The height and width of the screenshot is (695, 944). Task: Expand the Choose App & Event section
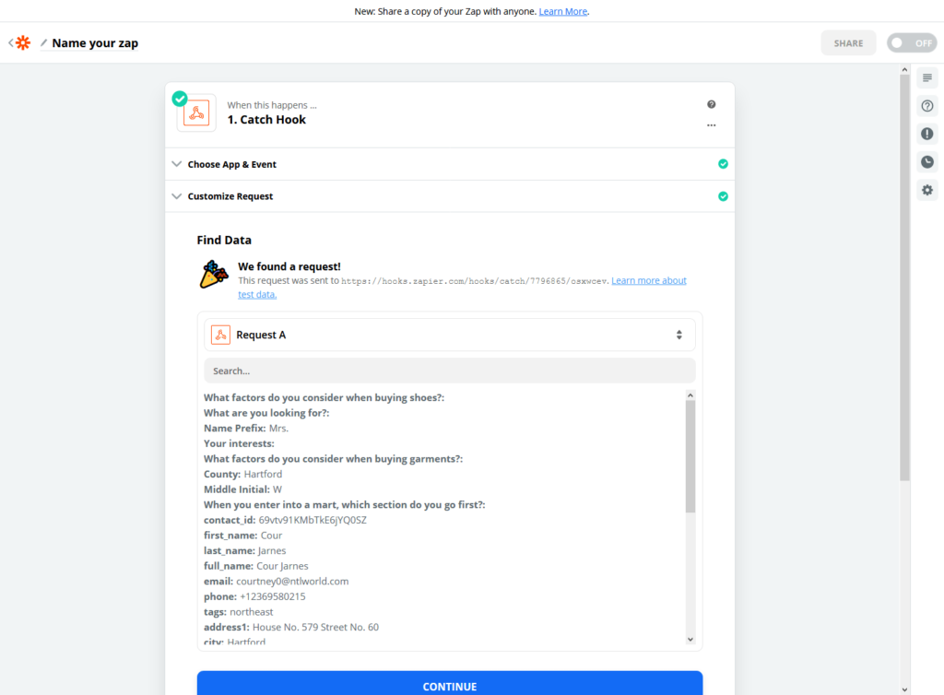pos(450,164)
